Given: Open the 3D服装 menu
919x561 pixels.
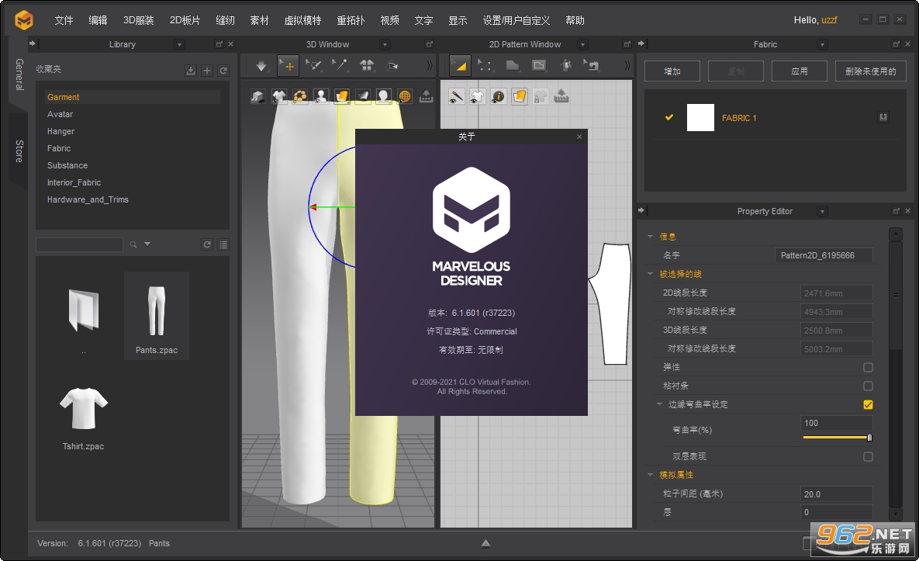Looking at the screenshot, I should (138, 20).
